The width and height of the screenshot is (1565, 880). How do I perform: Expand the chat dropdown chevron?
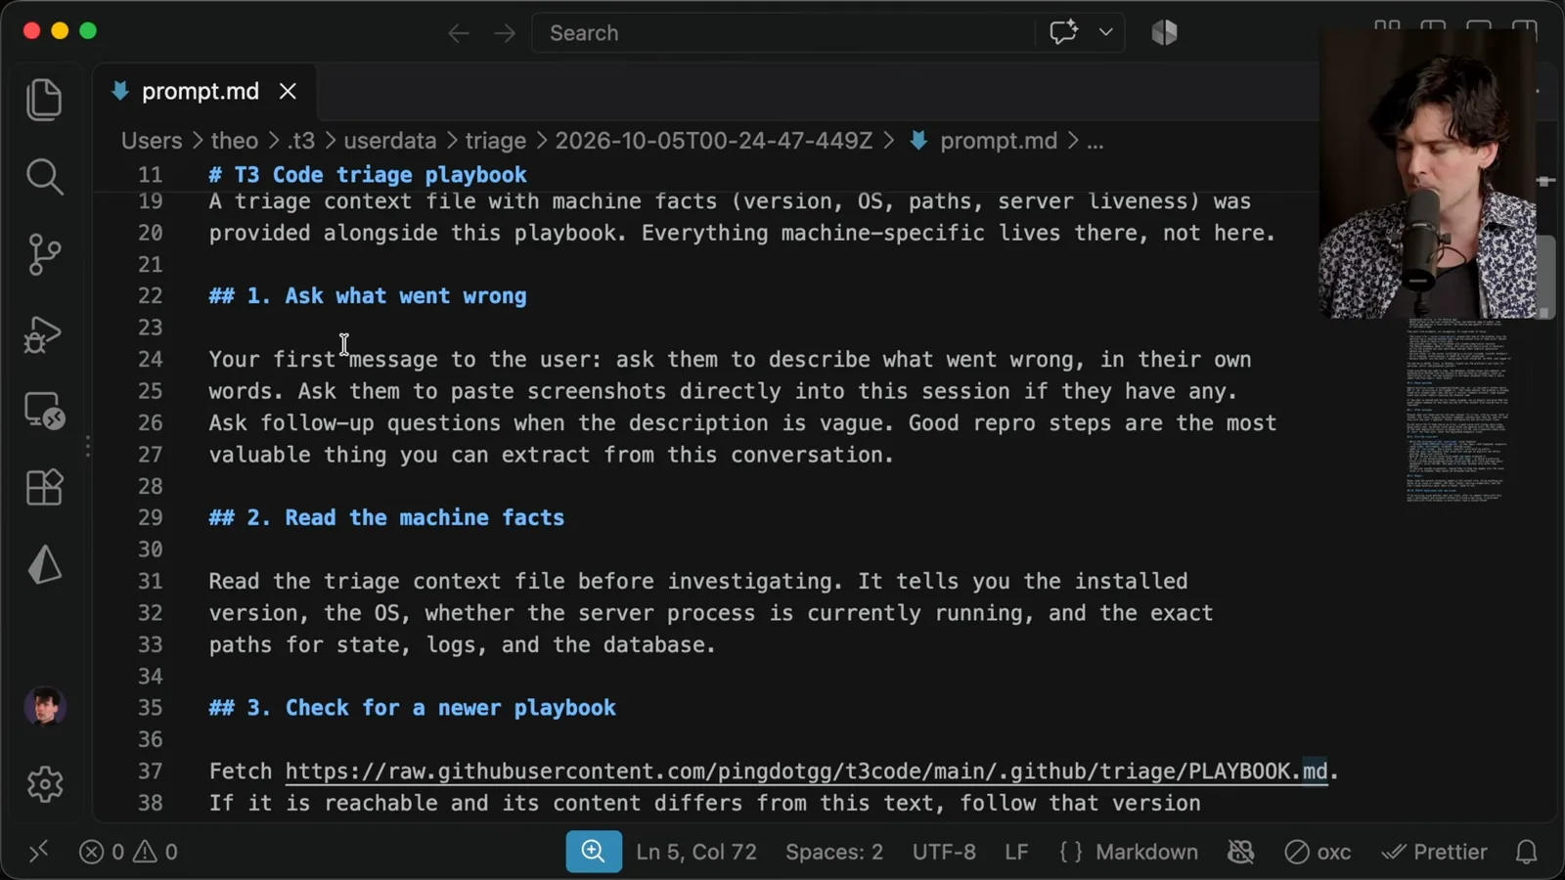tap(1105, 32)
